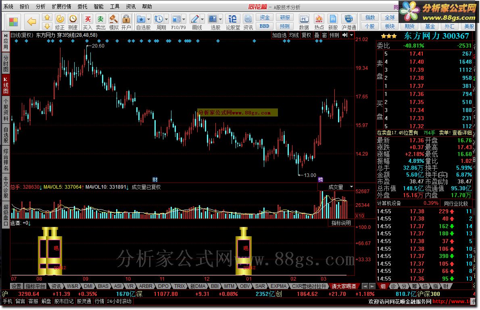Click the 设置 button below the chart
The width and height of the screenshot is (480, 310).
pyautogui.click(x=16, y=286)
